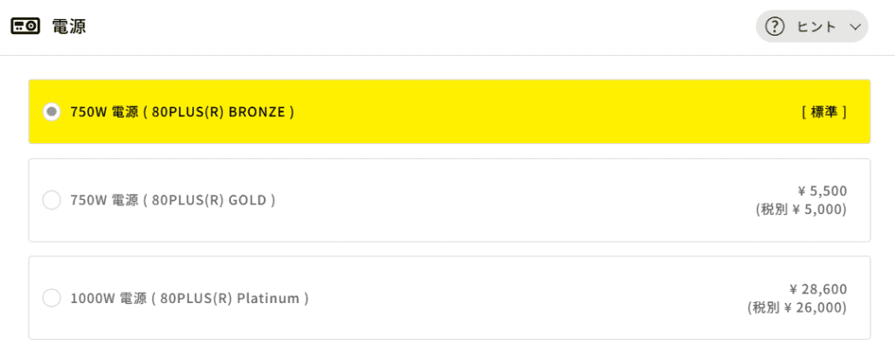Click the 税別 ¥ 26,000 text

pos(797,307)
